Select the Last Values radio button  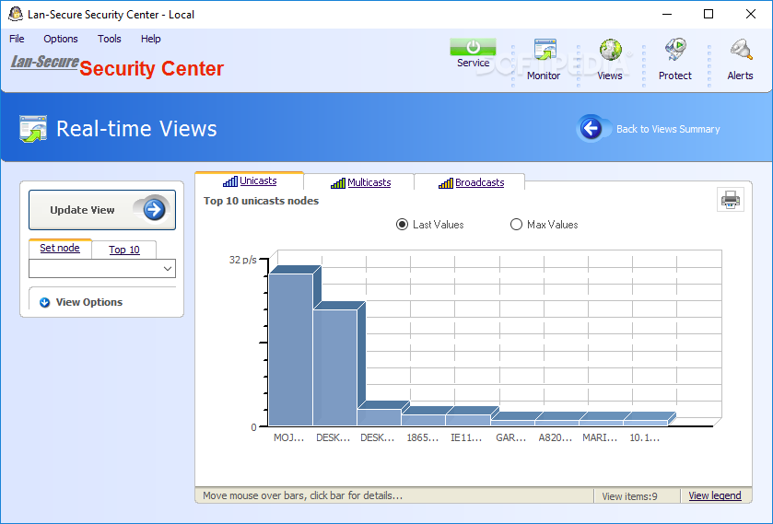click(x=403, y=225)
